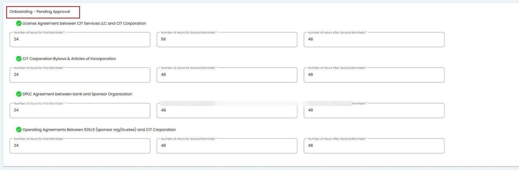The image size is (519, 170).
Task: Click the green check next to CIT Corporation Bylaws
Action: pos(19,59)
